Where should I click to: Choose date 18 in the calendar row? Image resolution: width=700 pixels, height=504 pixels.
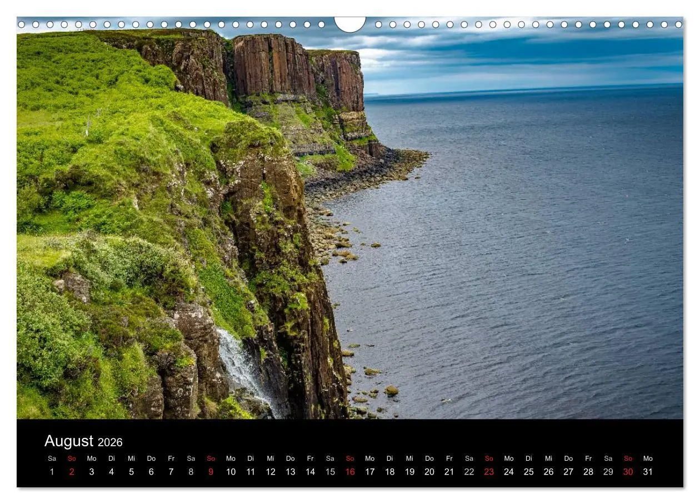coord(390,472)
